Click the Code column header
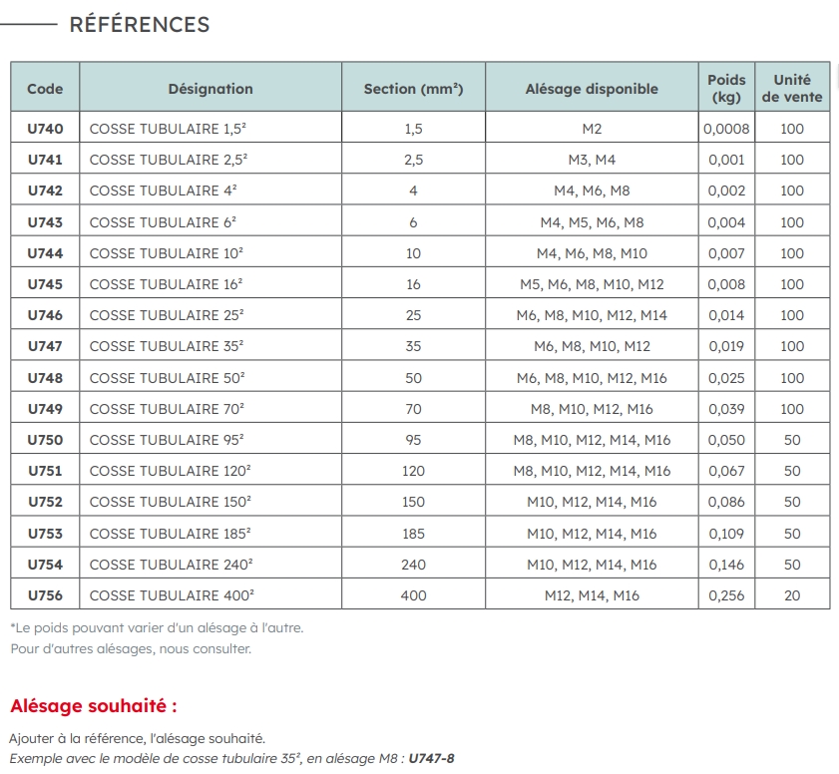 coord(45,89)
